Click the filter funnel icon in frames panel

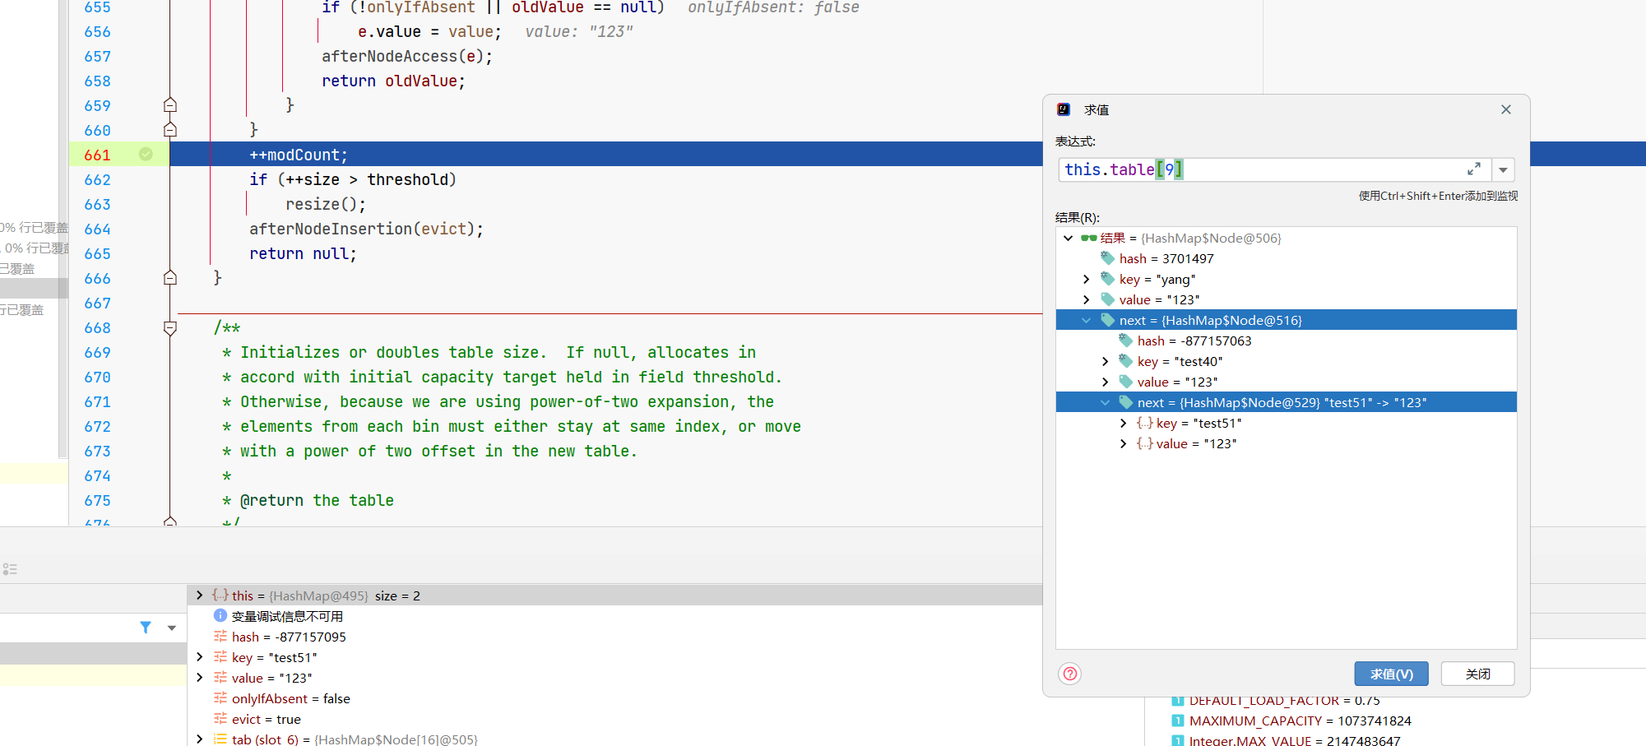146,628
